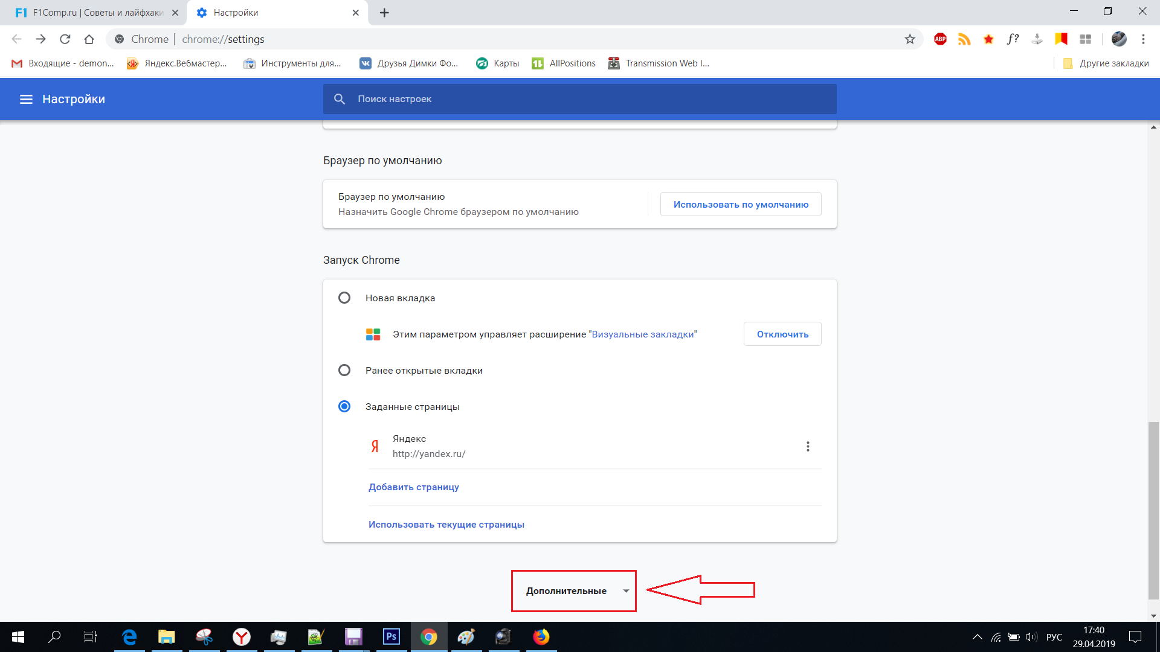Viewport: 1160px width, 652px height.
Task: Open the orange star bookmarks extension
Action: click(x=988, y=39)
